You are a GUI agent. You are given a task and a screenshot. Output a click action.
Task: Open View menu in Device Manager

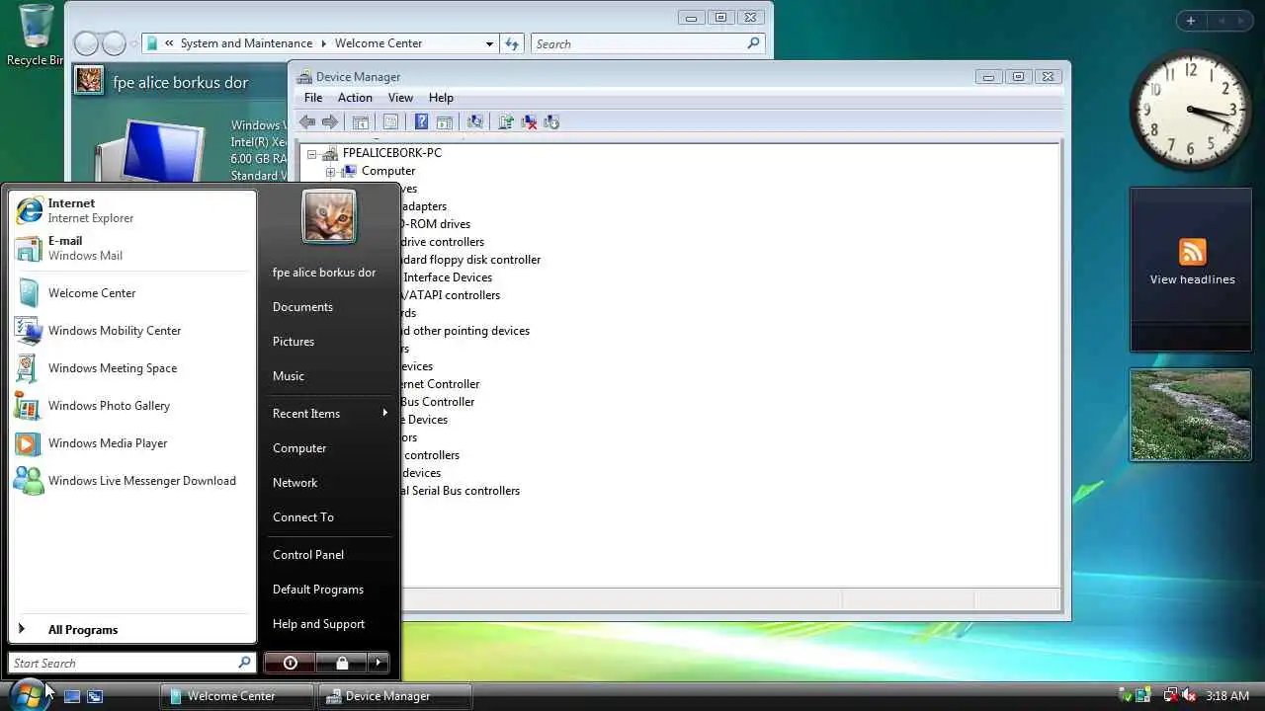point(400,98)
